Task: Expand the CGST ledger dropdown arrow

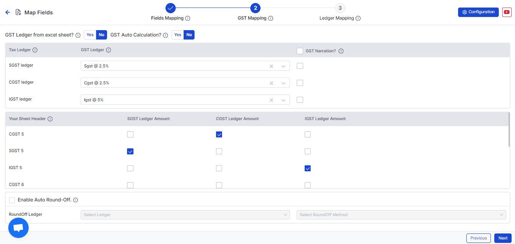Action: (x=284, y=83)
